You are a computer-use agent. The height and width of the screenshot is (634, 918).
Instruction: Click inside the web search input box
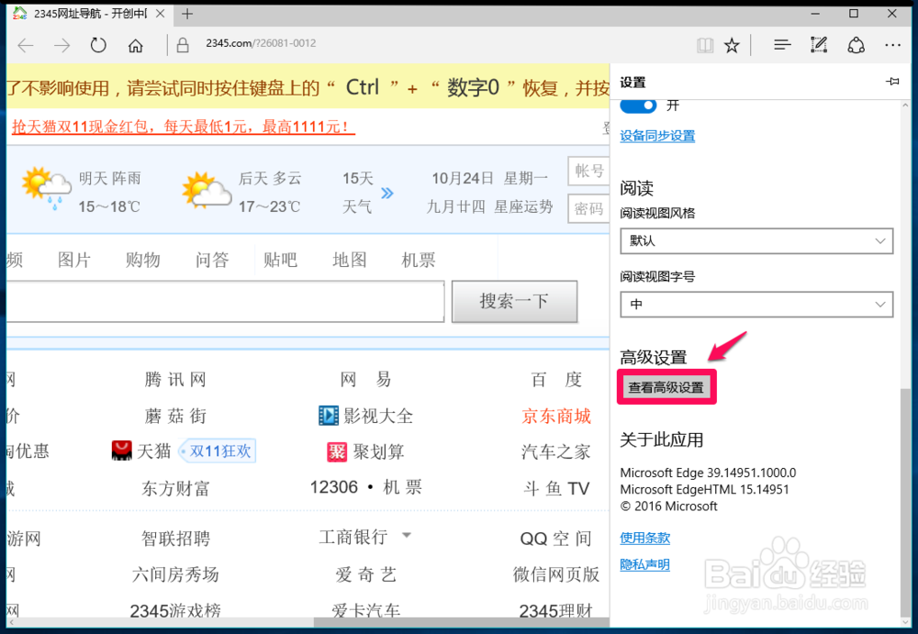point(226,302)
